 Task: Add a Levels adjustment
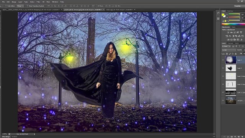pyautogui.click(x=231, y=33)
